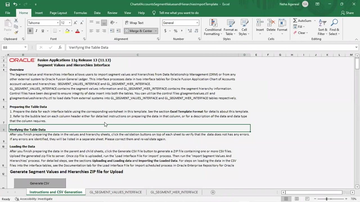The height and width of the screenshot is (202, 360).
Task: Increase font size with the larger A icon
Action: (75, 23)
